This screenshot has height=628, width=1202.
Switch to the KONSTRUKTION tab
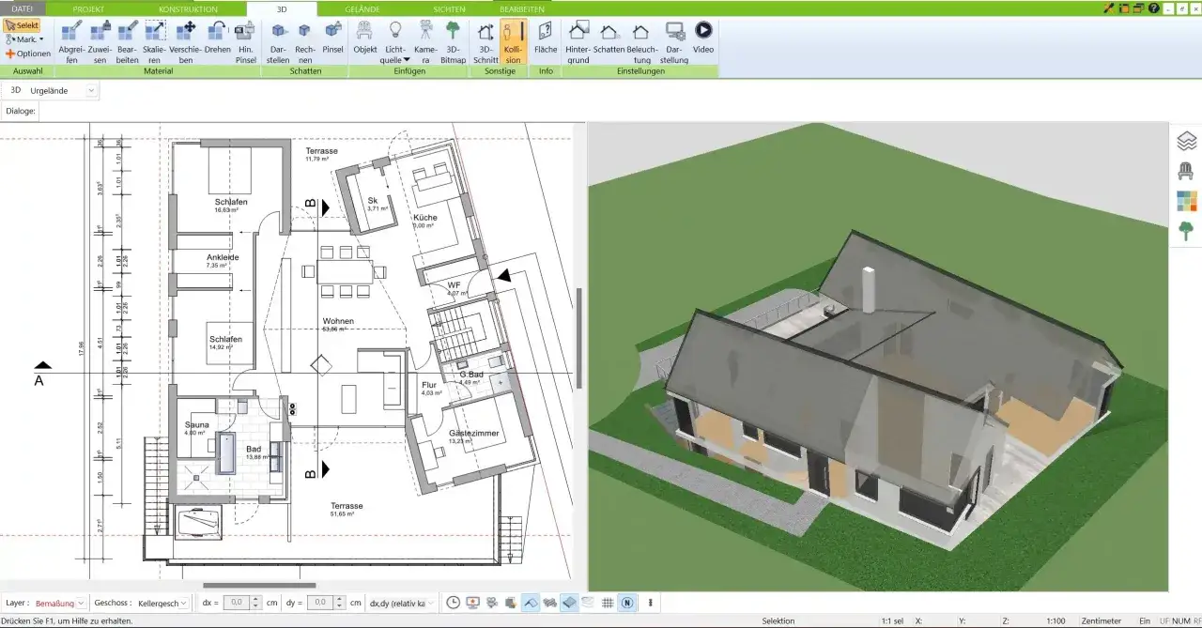[x=188, y=8]
